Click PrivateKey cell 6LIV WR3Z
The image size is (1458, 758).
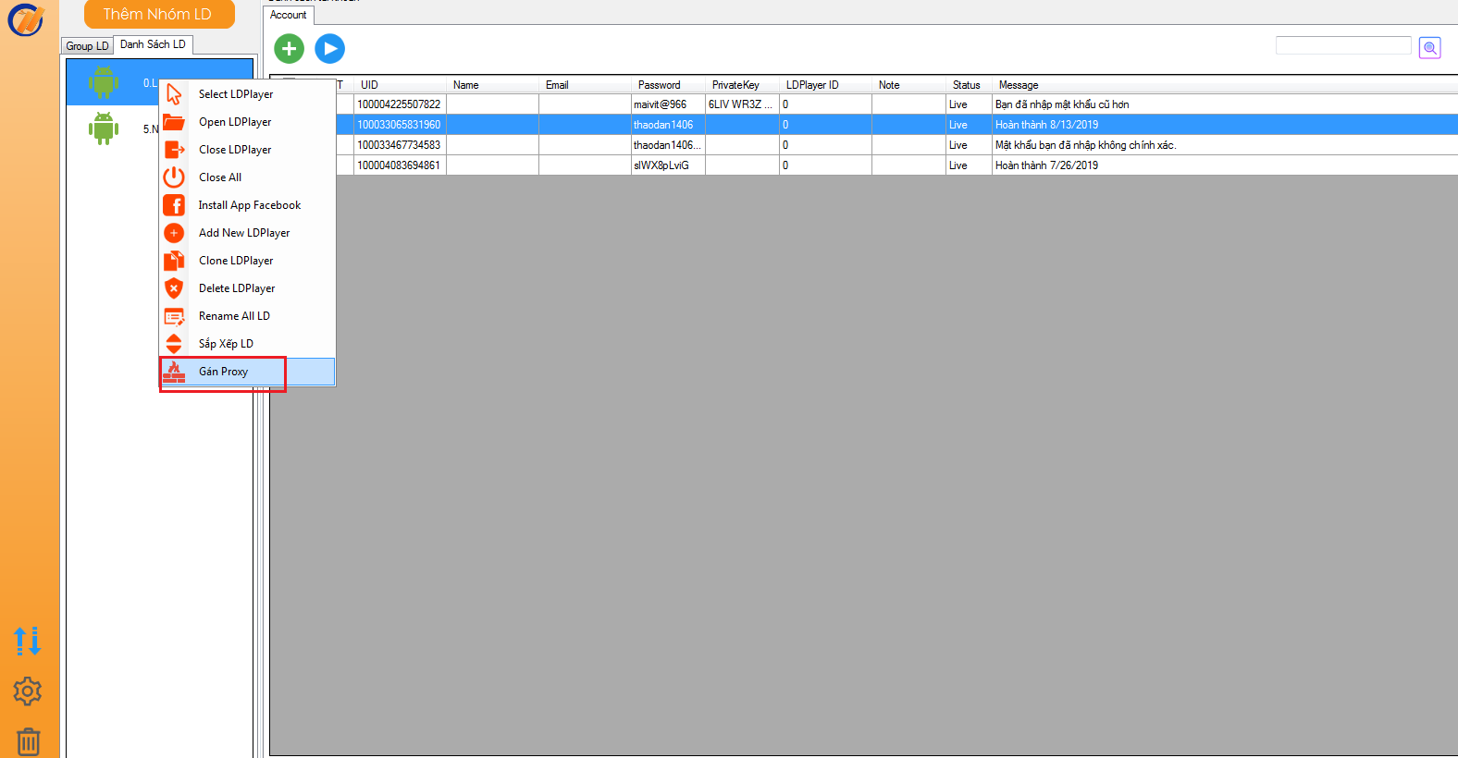(742, 104)
